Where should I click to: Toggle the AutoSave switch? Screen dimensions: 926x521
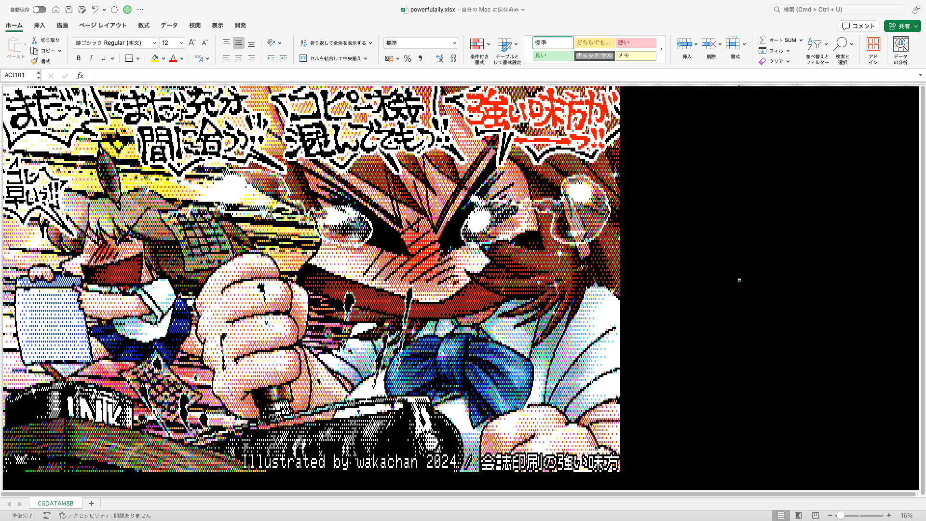tap(39, 10)
